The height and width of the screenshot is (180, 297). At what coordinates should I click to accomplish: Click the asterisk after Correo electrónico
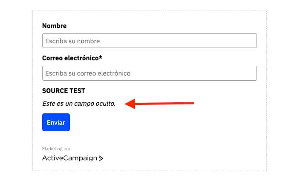pyautogui.click(x=101, y=58)
